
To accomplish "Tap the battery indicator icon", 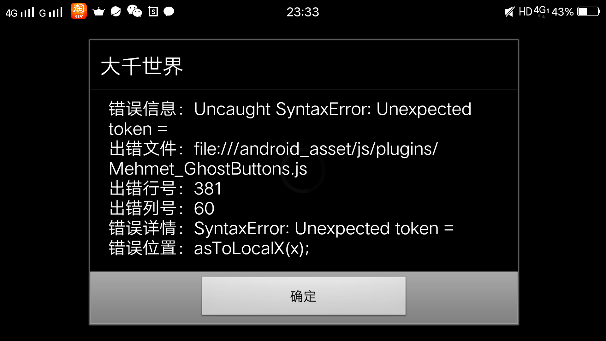I will 589,12.
